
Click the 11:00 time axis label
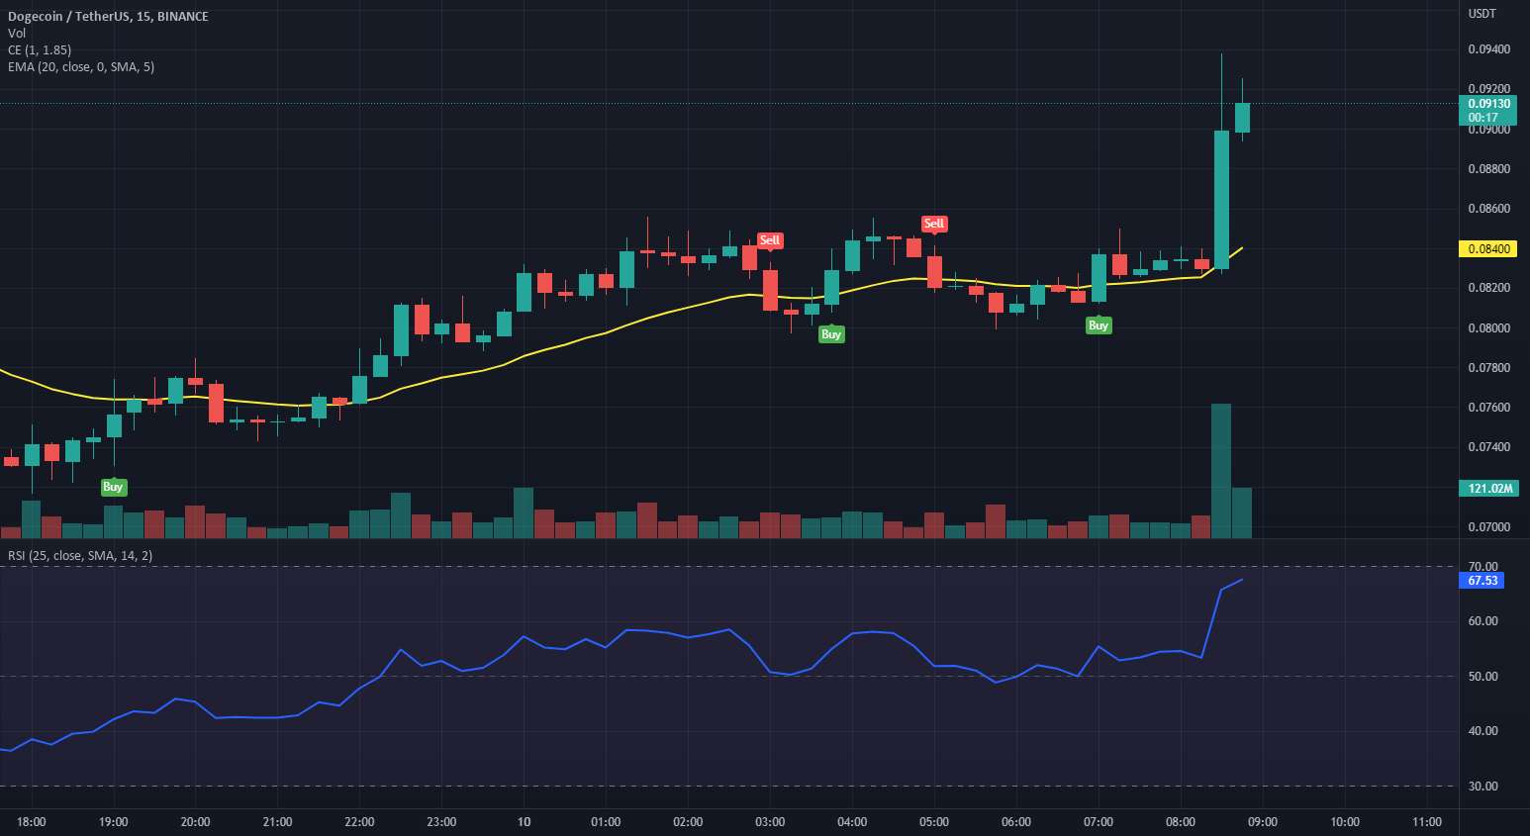click(1427, 822)
